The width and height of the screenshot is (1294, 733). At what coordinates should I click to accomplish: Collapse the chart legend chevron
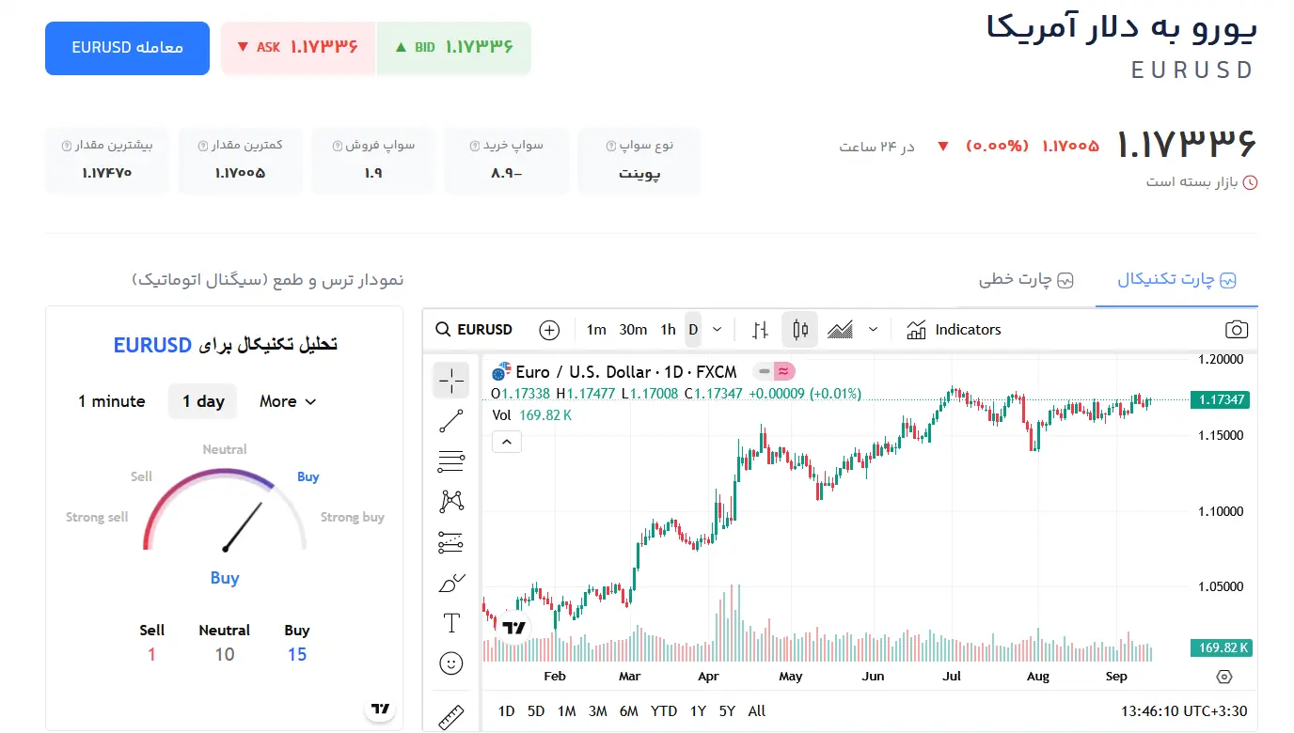coord(507,441)
